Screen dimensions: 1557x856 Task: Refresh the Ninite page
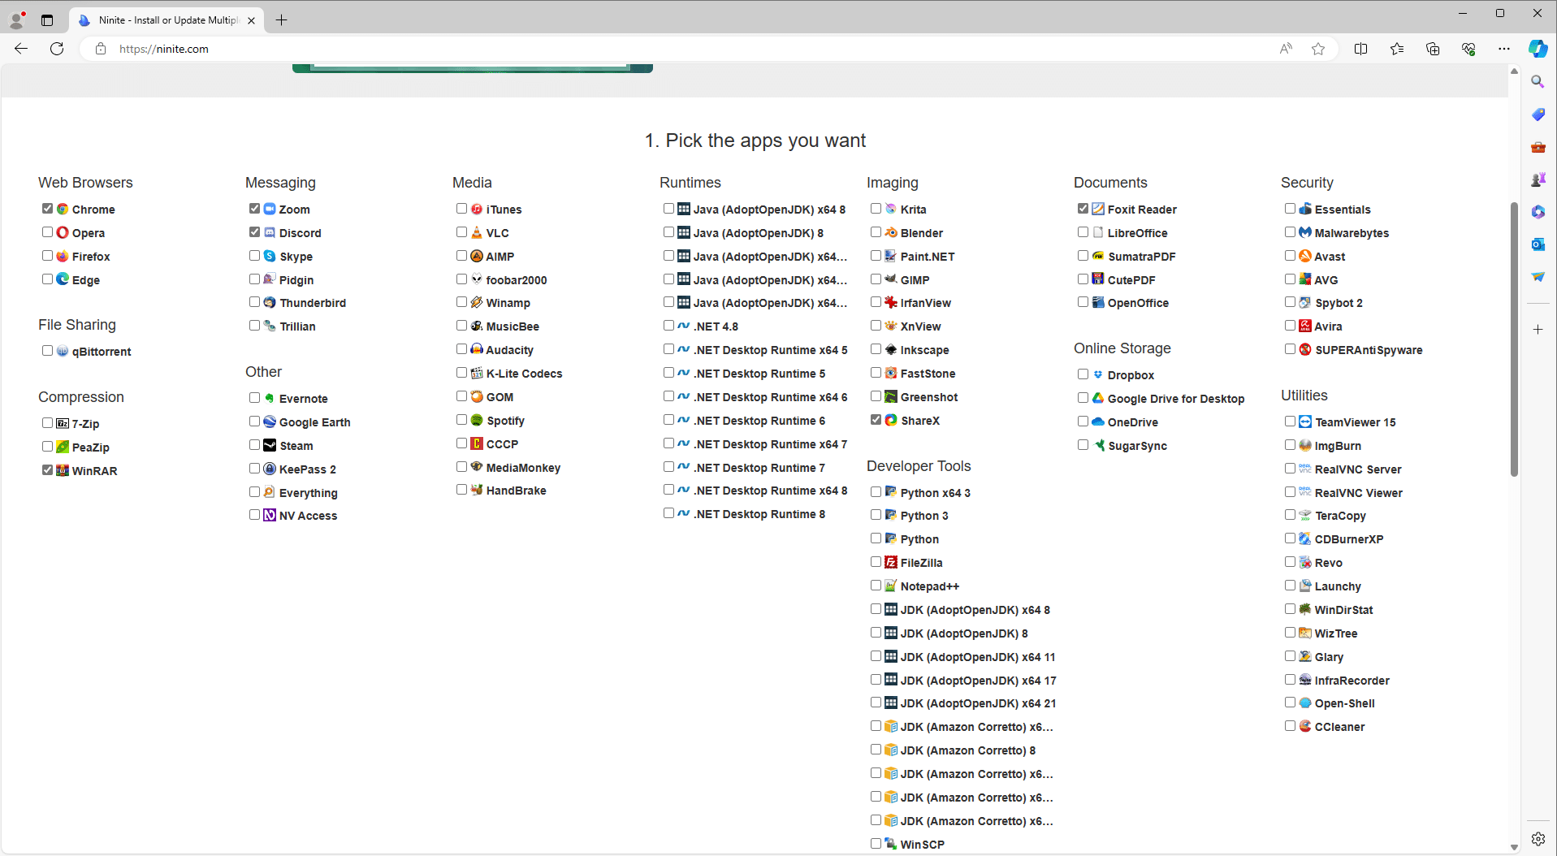(x=57, y=49)
